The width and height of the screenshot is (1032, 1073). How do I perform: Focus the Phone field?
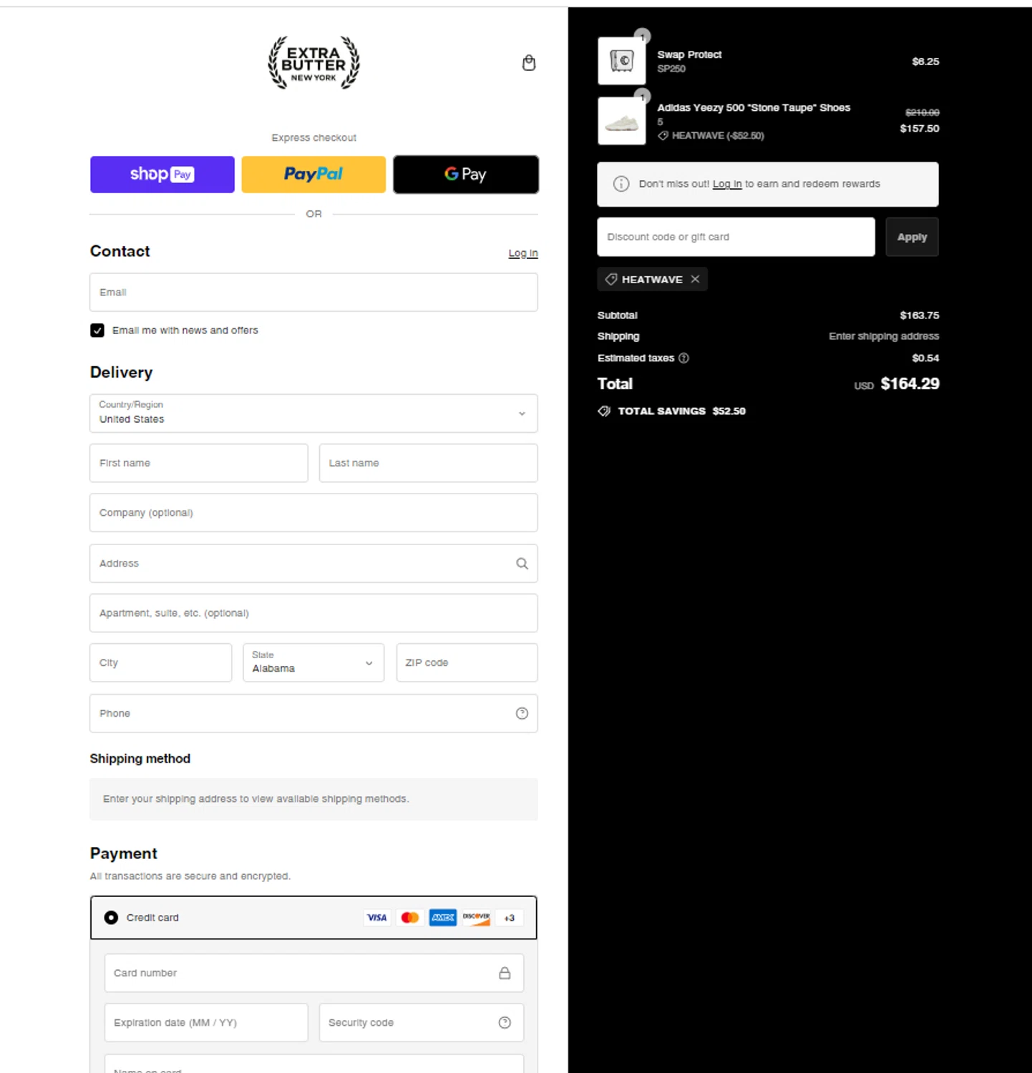(x=313, y=713)
